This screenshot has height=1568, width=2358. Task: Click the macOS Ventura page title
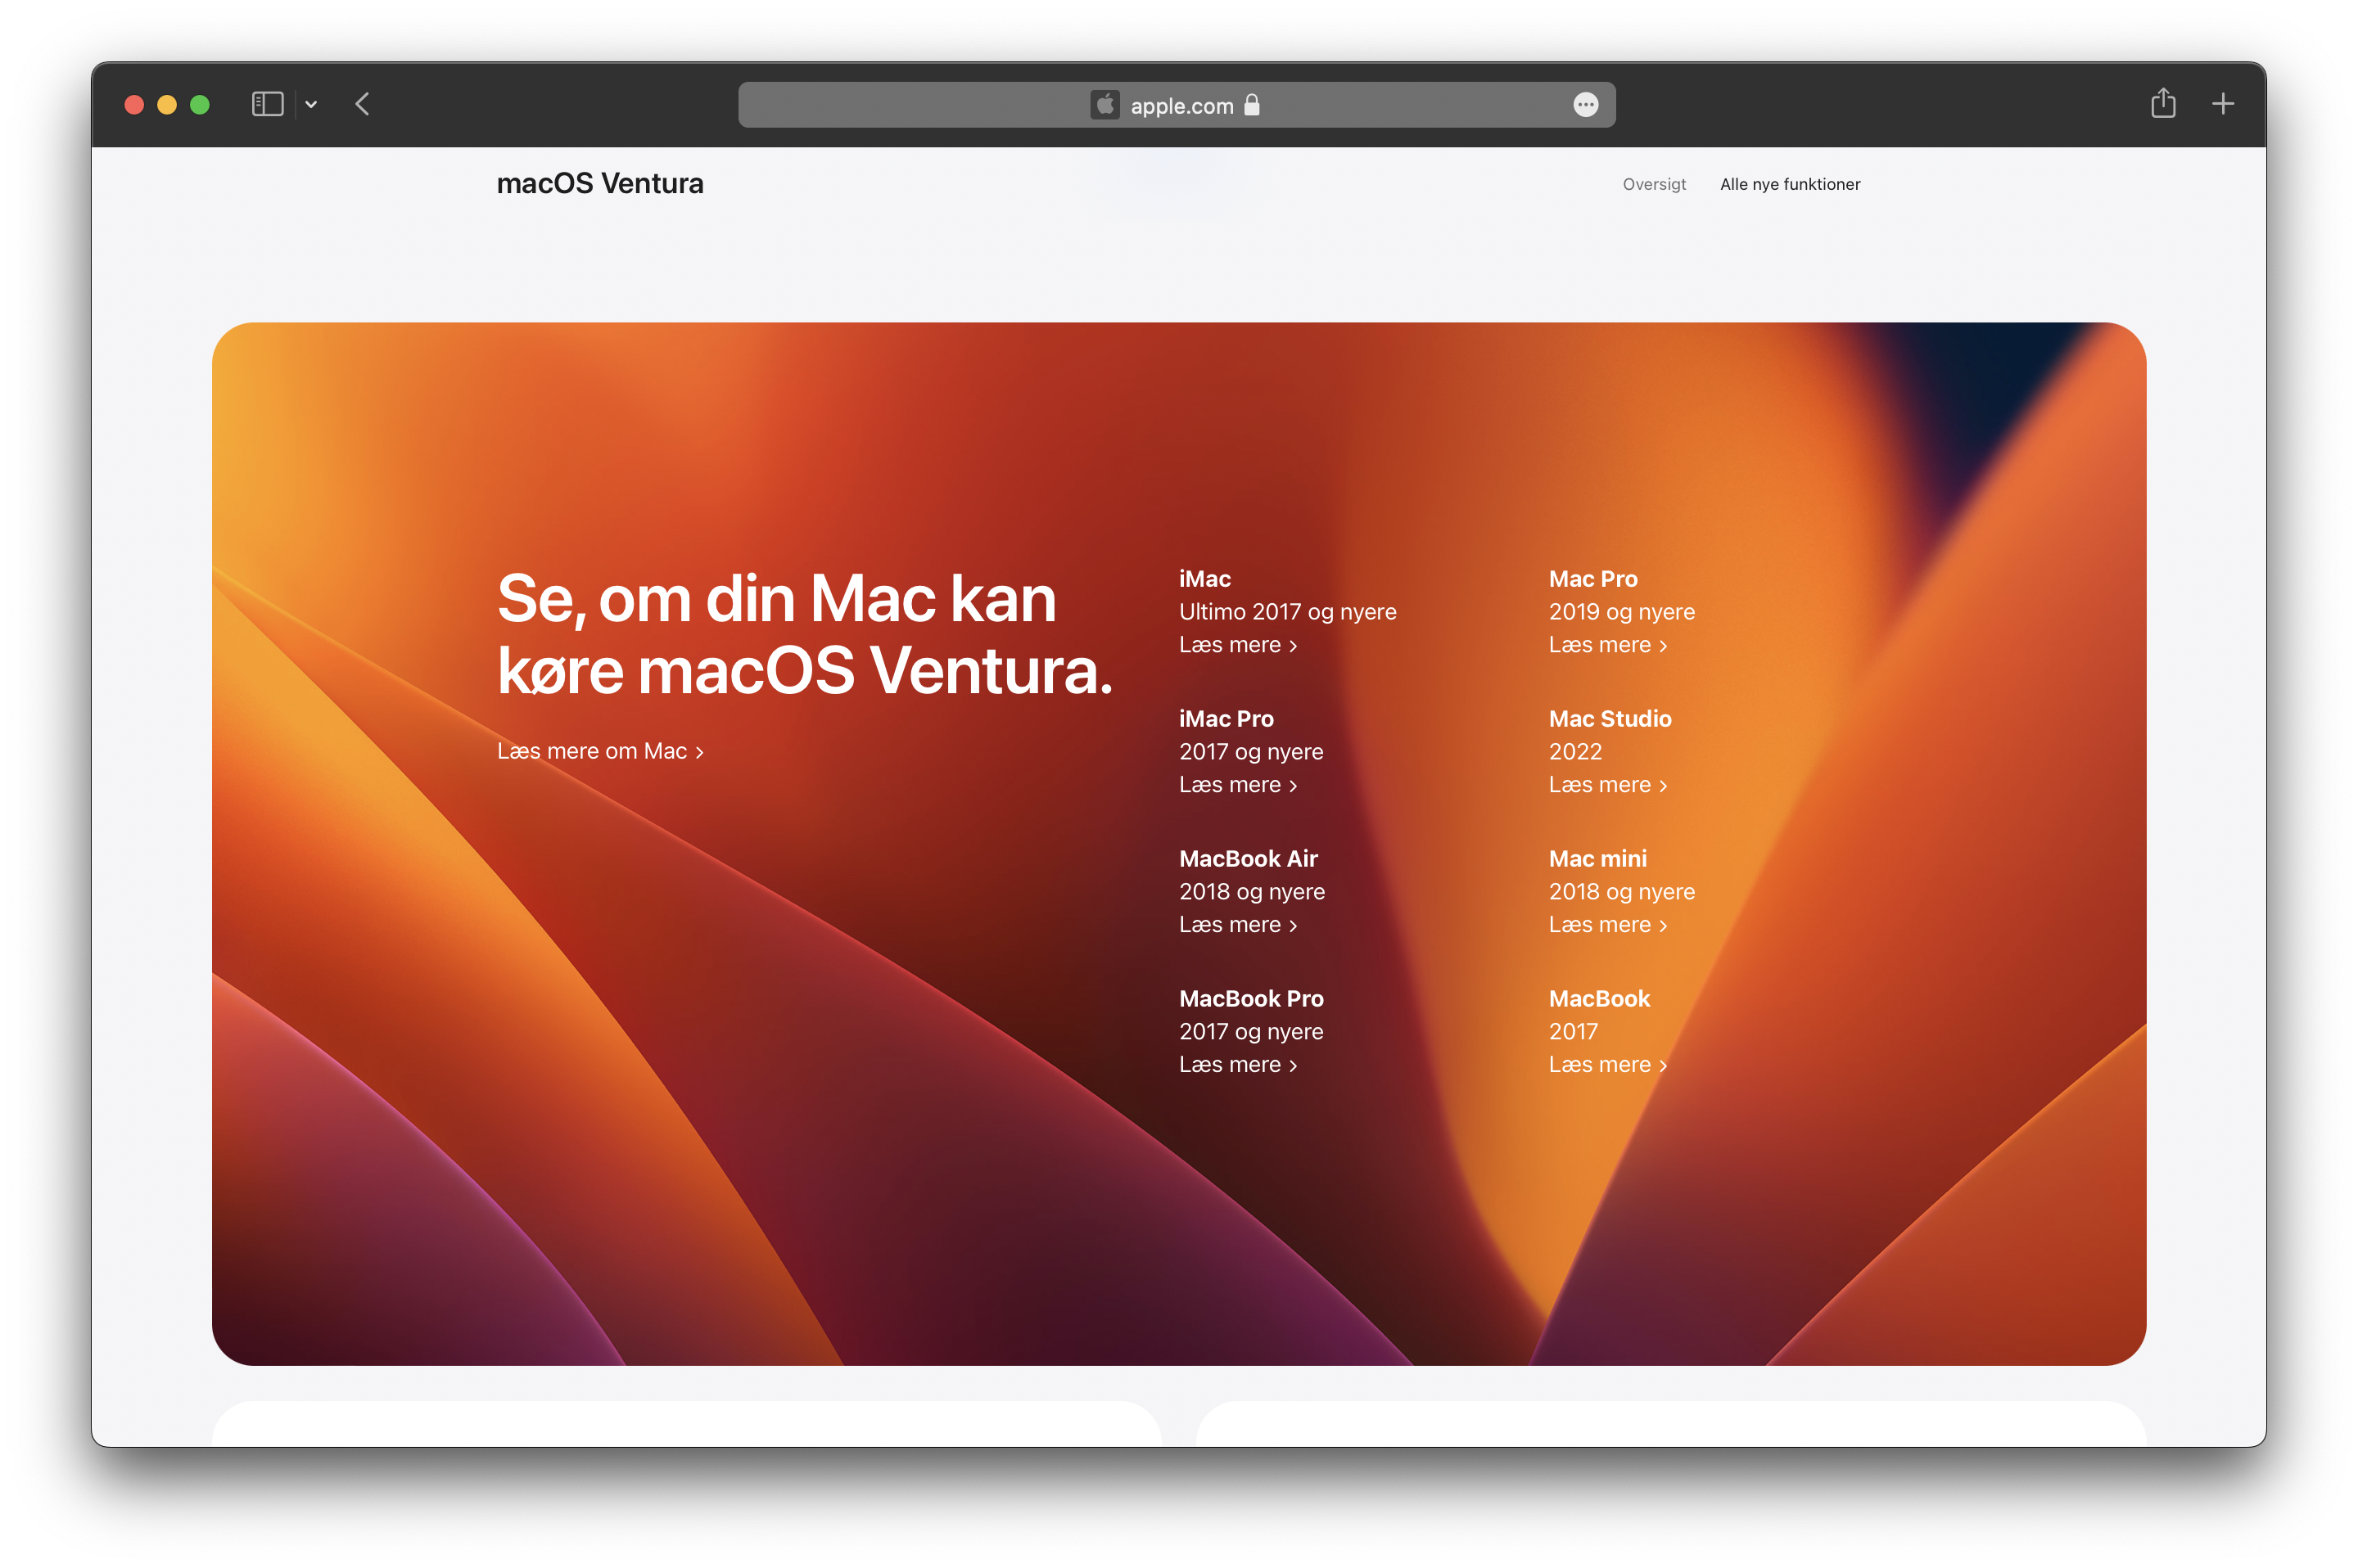click(600, 184)
